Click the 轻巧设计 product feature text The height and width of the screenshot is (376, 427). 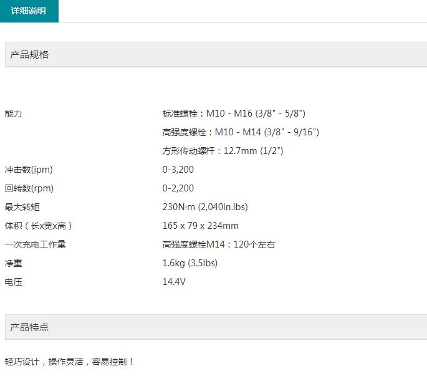[69, 362]
